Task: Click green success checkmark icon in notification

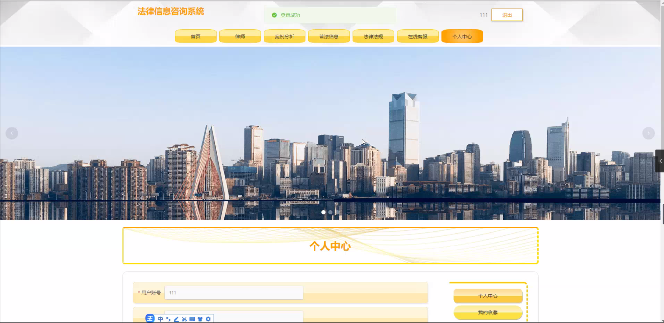Action: pyautogui.click(x=274, y=15)
